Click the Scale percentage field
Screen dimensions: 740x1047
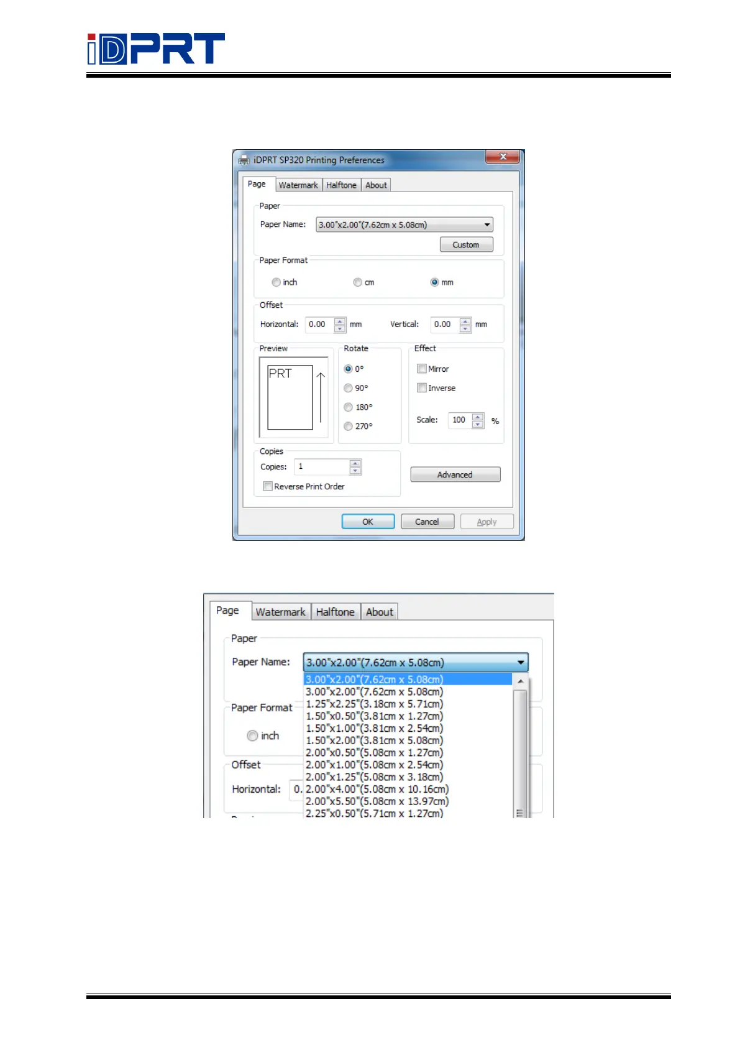coord(460,420)
